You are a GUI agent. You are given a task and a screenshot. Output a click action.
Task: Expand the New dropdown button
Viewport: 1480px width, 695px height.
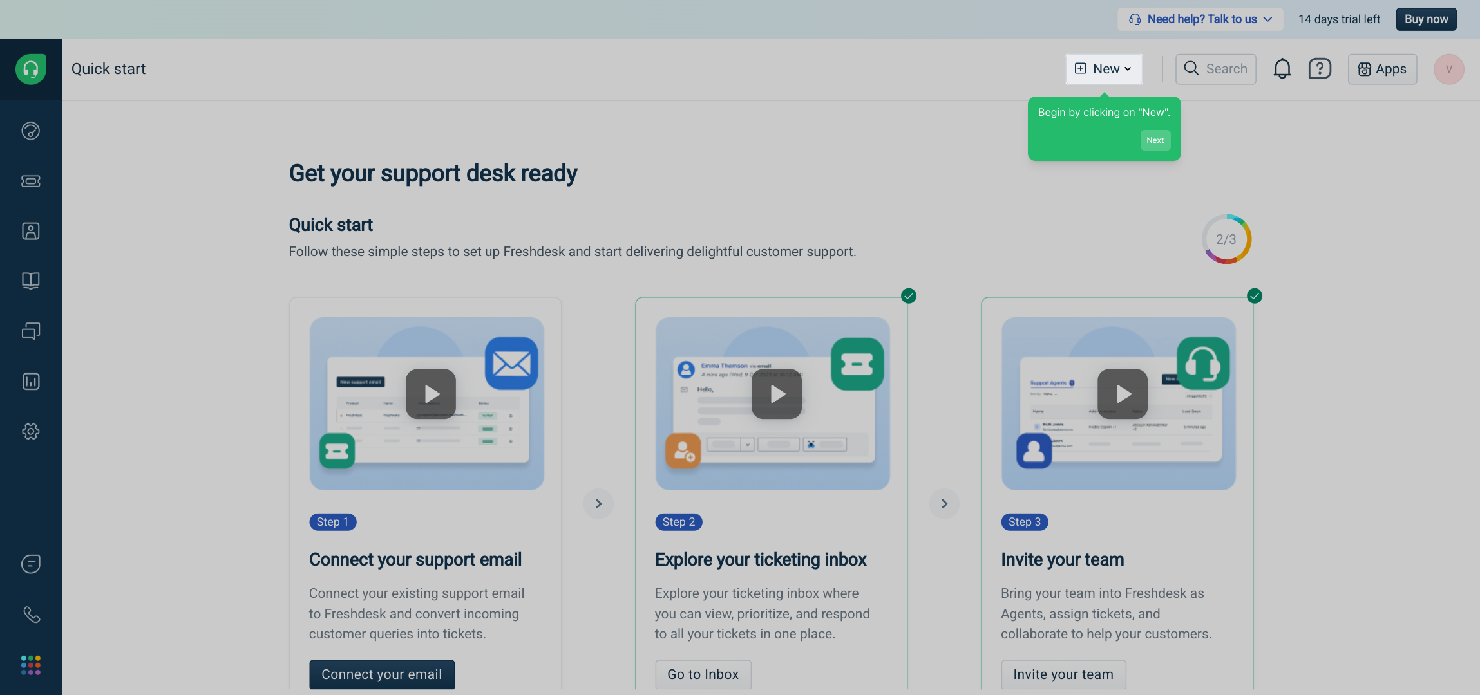tap(1104, 69)
